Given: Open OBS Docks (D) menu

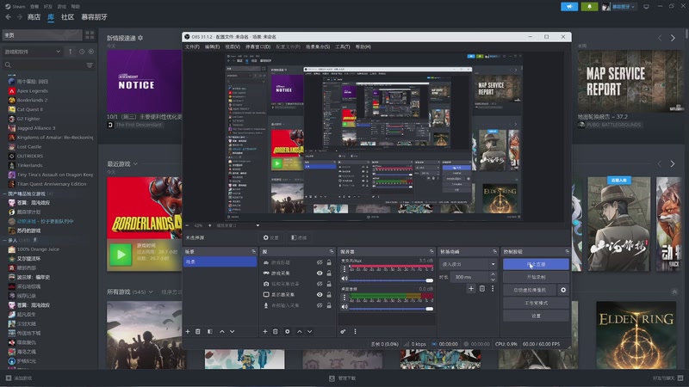Looking at the screenshot, I should pos(258,46).
